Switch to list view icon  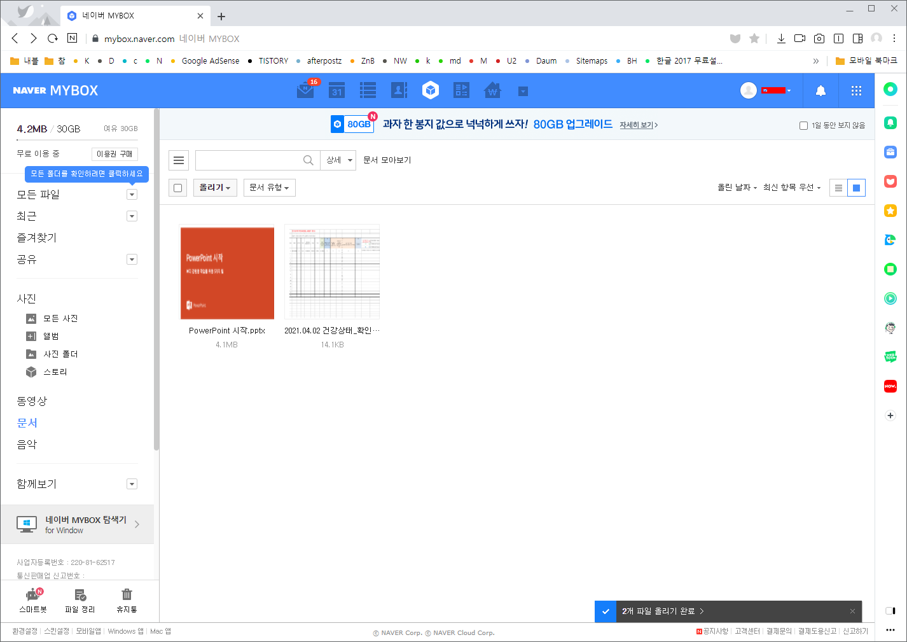838,188
